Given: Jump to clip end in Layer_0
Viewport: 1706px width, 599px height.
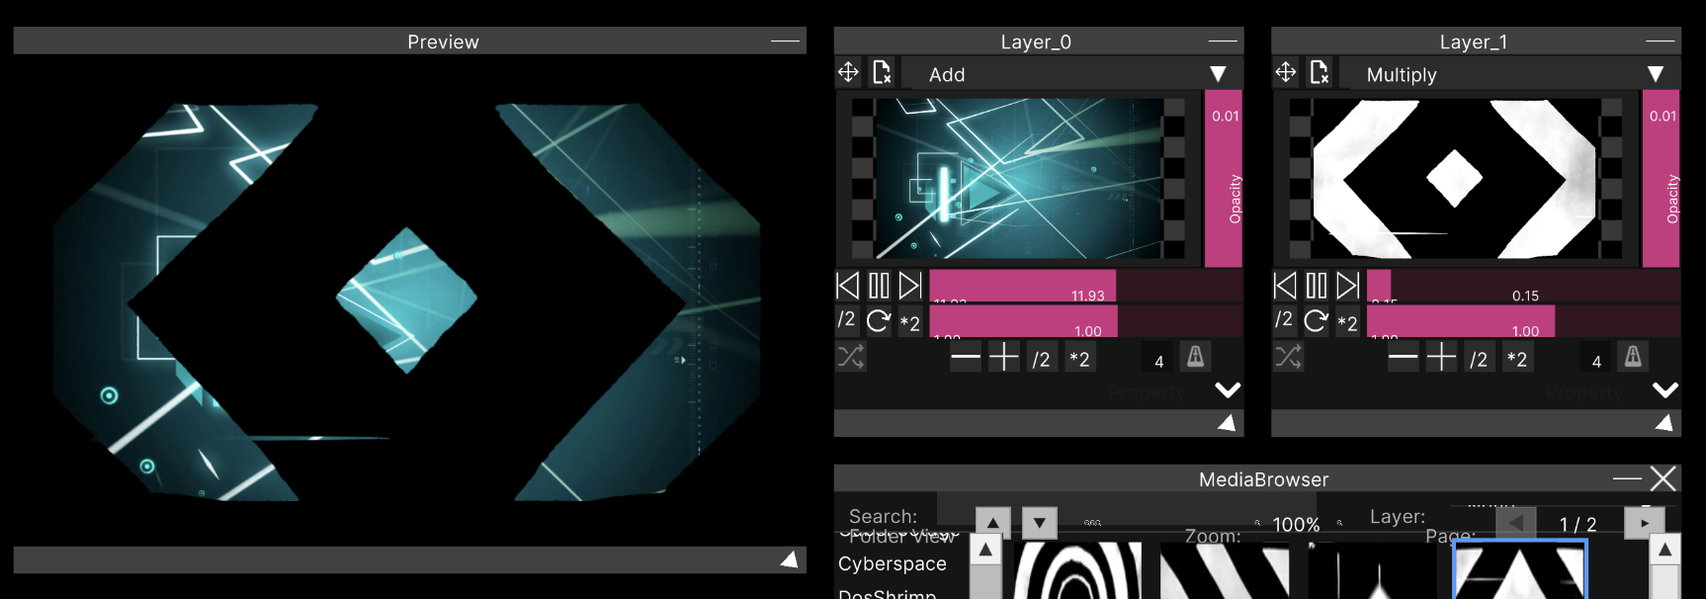Looking at the screenshot, I should coord(910,286).
